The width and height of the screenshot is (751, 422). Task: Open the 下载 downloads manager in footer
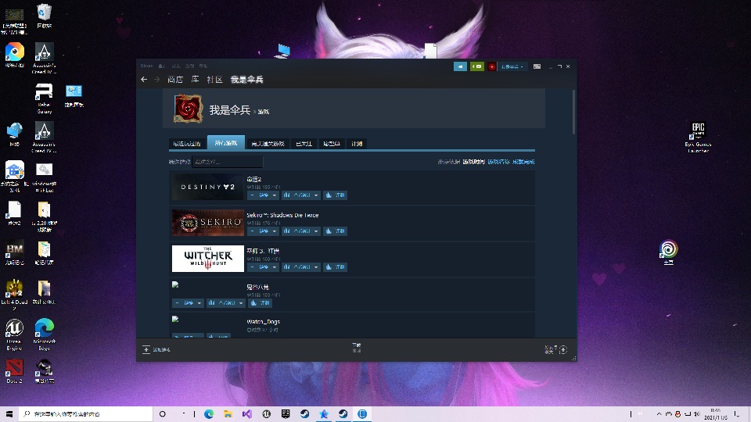[x=357, y=347]
